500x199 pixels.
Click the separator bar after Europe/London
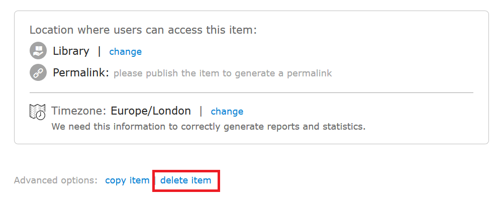[x=201, y=111]
